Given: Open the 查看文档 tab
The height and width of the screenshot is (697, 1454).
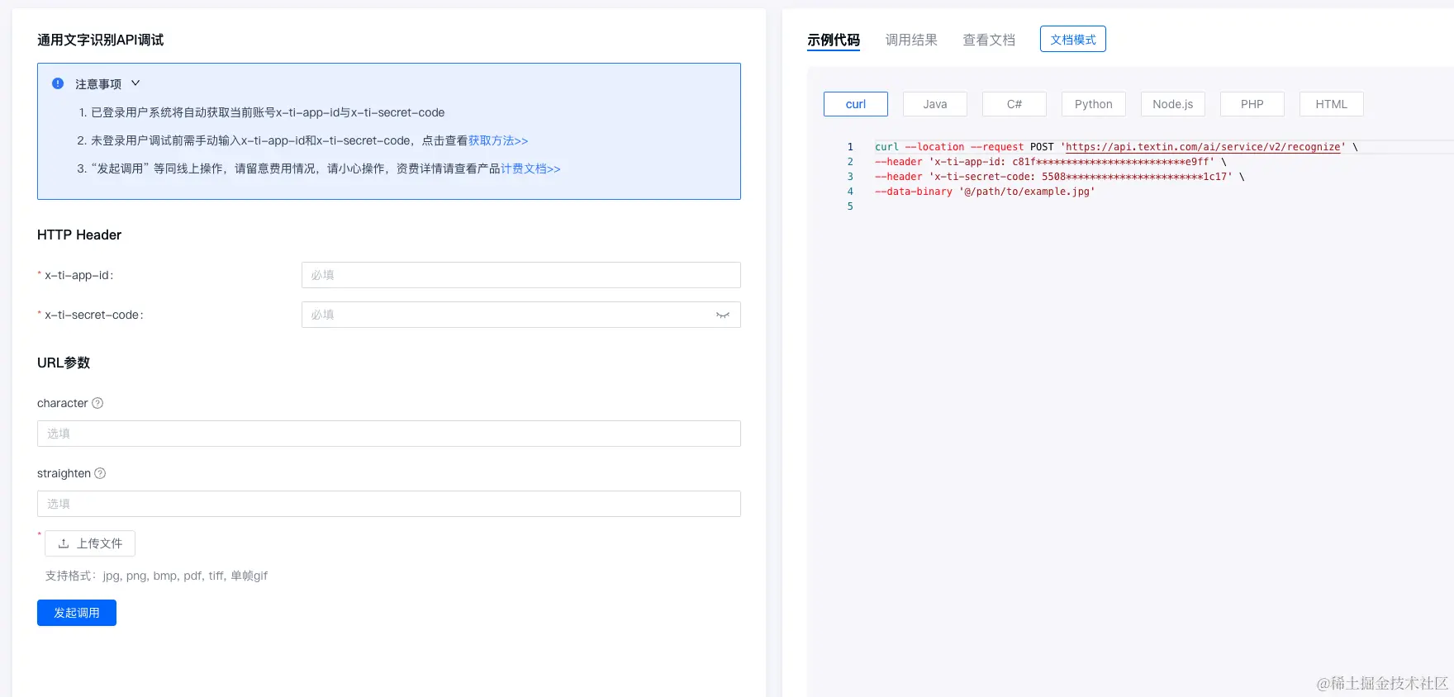Looking at the screenshot, I should [x=989, y=40].
